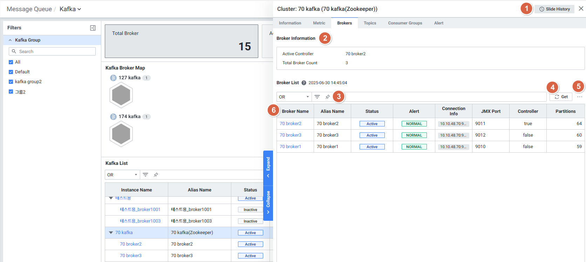Open the 70 broker3 link in Broker List

click(x=290, y=135)
